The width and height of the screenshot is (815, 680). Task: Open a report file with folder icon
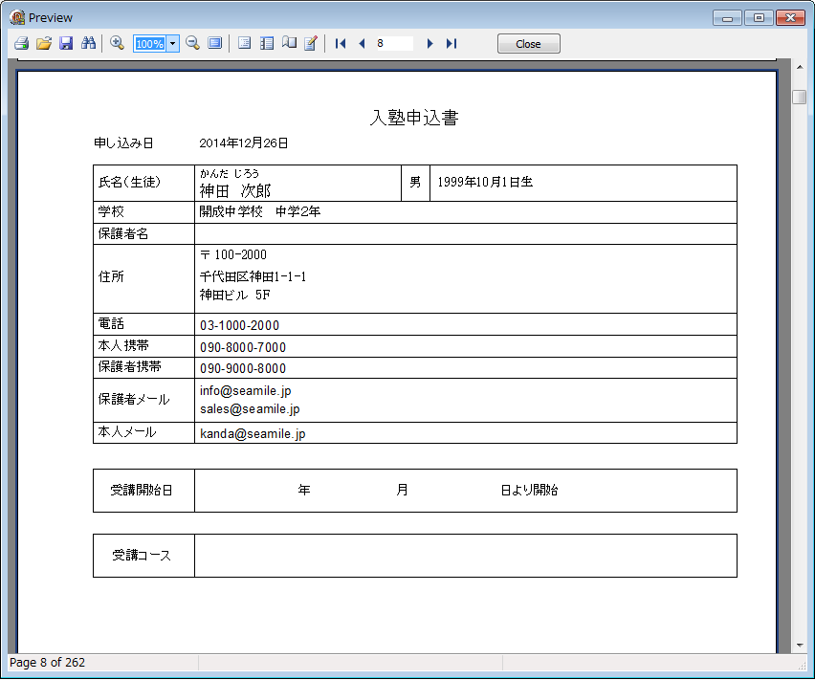[44, 44]
